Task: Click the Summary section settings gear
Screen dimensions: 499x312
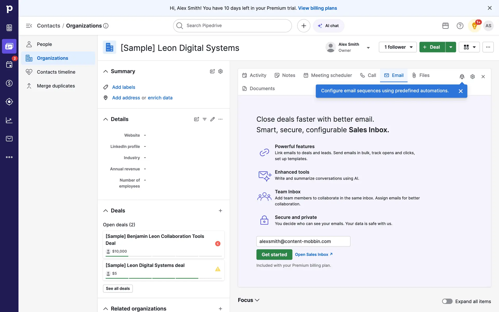Action: tap(220, 71)
